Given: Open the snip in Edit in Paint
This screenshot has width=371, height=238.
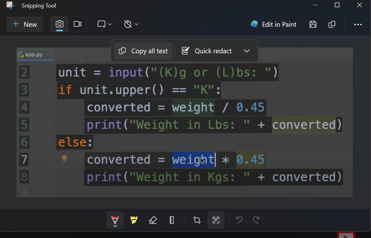Looking at the screenshot, I should click(x=273, y=24).
